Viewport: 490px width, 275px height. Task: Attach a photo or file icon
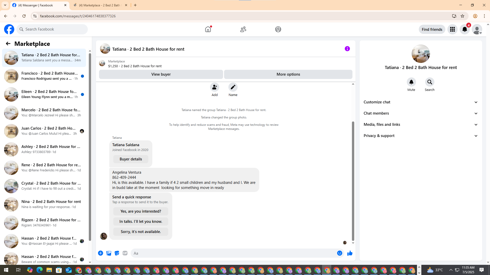coord(109,253)
